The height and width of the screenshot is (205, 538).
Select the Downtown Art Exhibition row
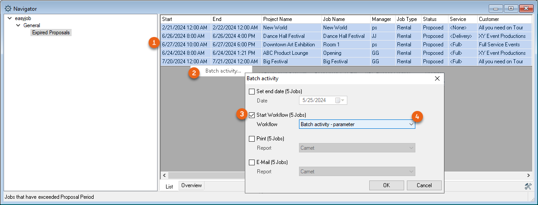(x=290, y=45)
